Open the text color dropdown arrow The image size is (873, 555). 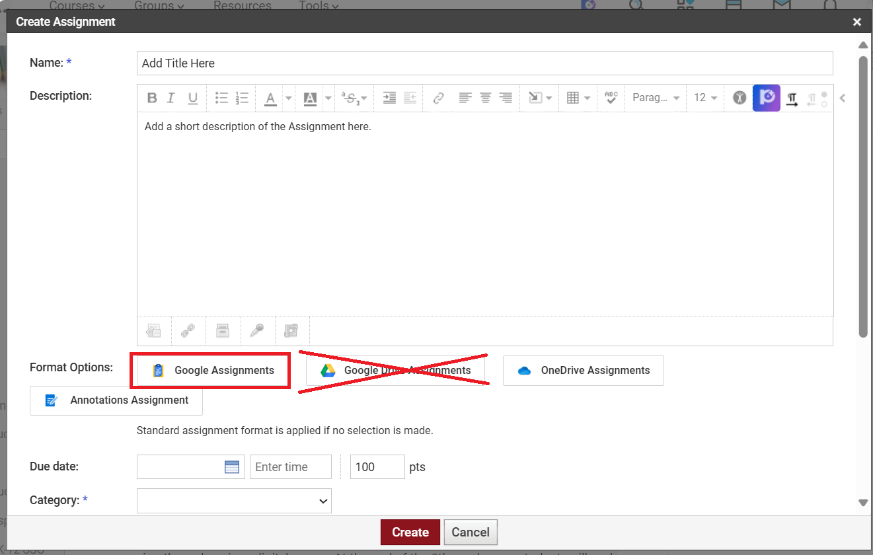click(x=289, y=98)
